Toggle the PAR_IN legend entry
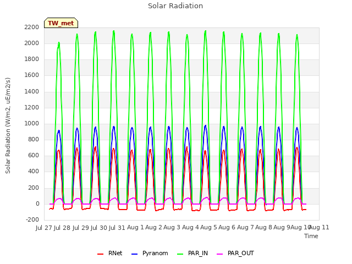Image resolution: width=352 pixels, height=264 pixels. tap(193, 253)
